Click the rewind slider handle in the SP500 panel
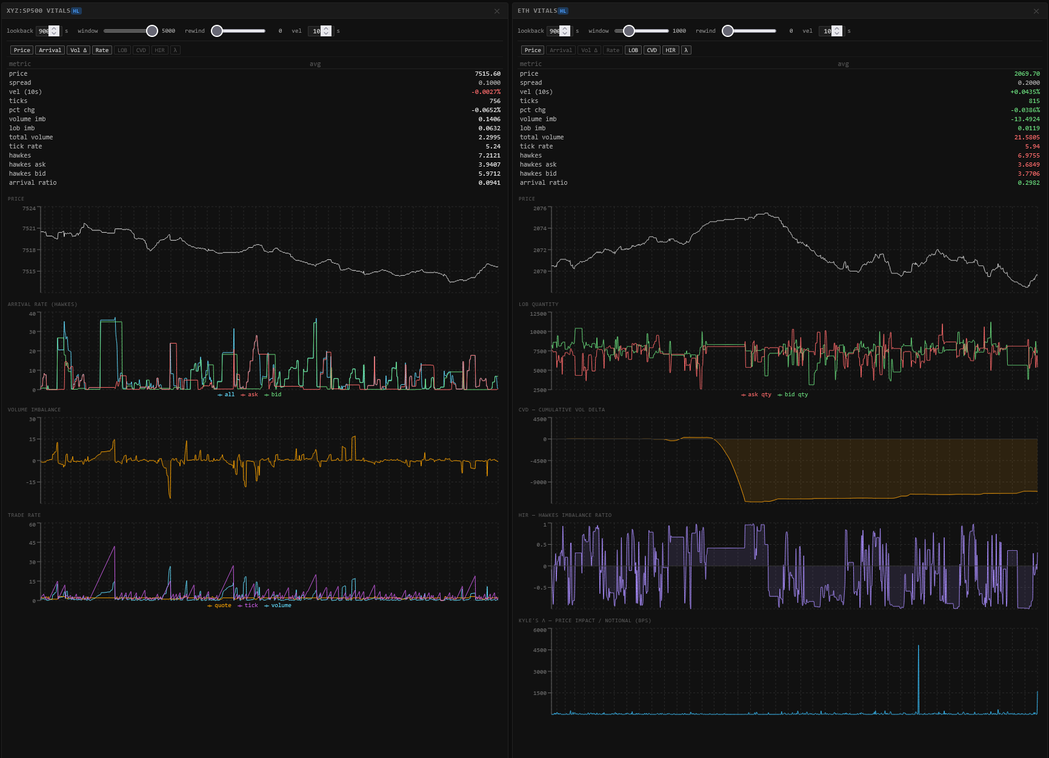The image size is (1049, 758). coord(217,31)
